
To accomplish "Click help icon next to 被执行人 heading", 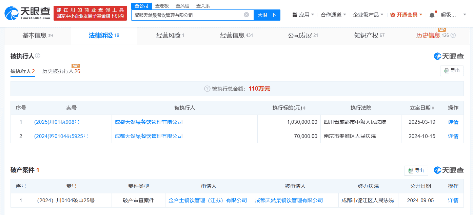I will click(38, 56).
